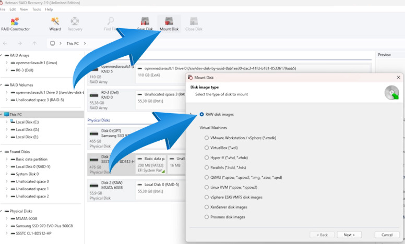Click the Mount Disk toolbar button
Image resolution: width=405 pixels, height=244 pixels.
[169, 25]
